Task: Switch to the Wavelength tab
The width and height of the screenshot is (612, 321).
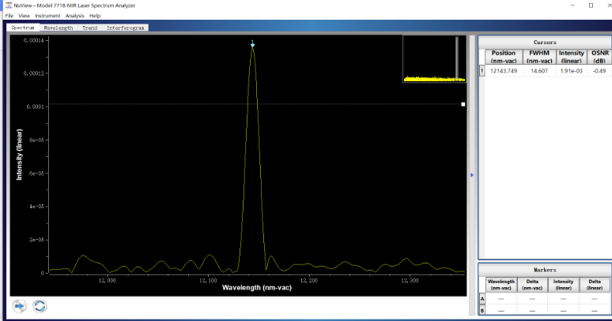Action: click(59, 28)
